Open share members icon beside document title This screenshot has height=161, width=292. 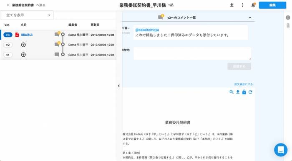[x=171, y=5]
